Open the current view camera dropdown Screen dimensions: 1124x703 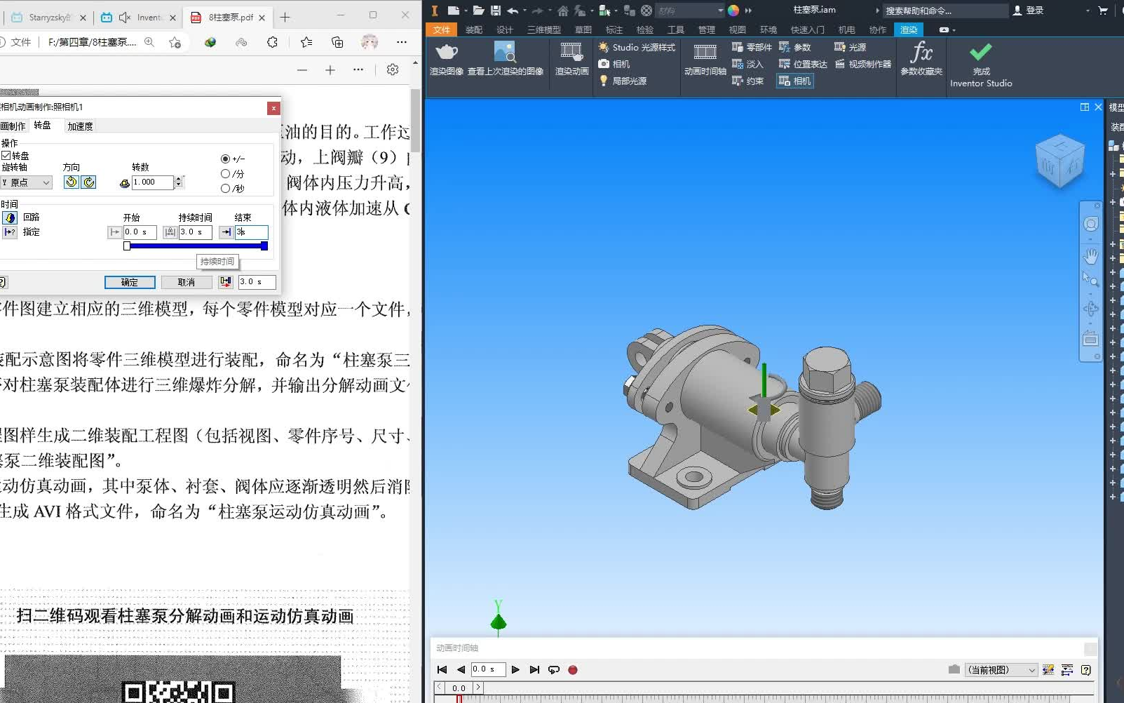tap(1001, 670)
